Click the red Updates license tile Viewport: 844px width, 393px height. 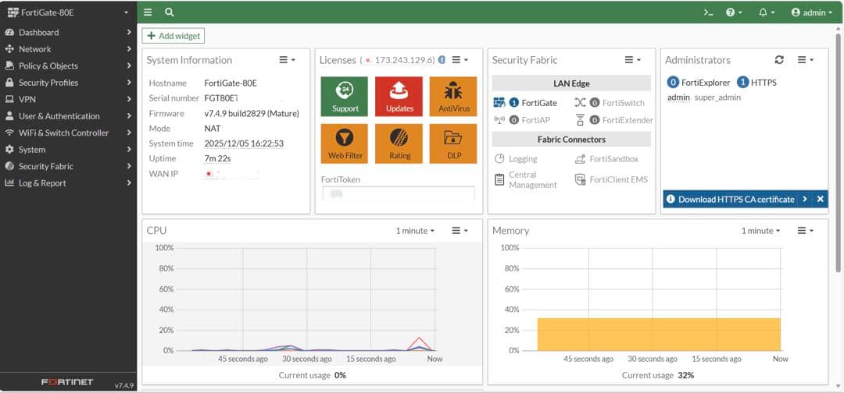pyautogui.click(x=399, y=97)
